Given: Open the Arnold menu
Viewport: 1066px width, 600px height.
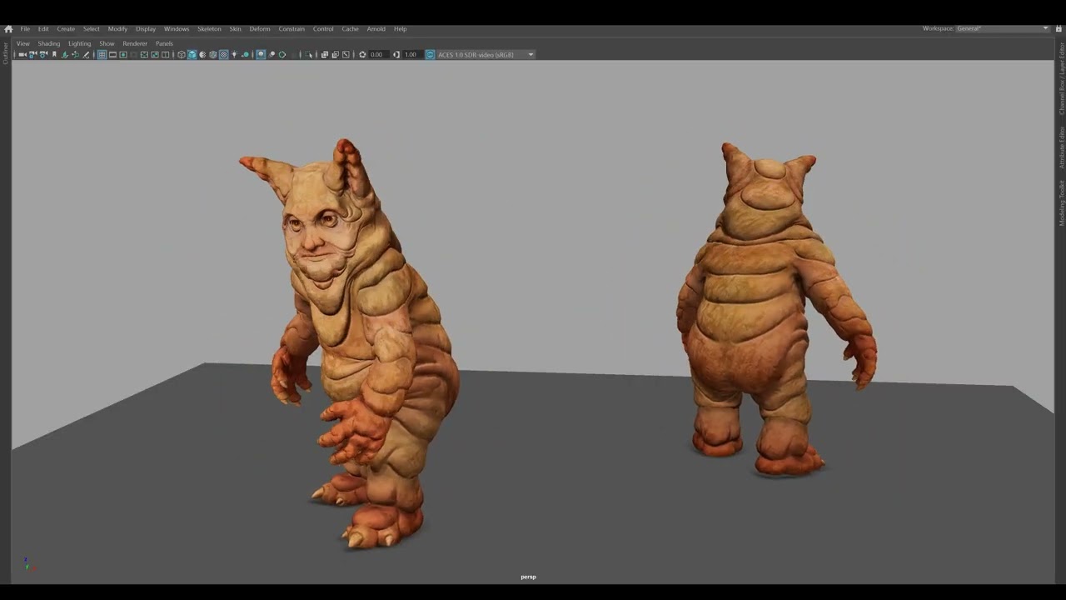Looking at the screenshot, I should (376, 29).
